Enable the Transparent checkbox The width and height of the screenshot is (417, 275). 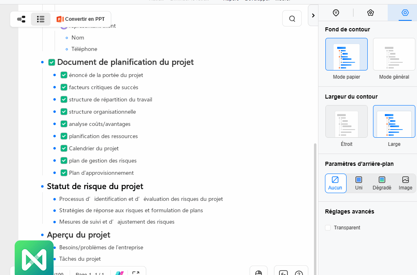(x=328, y=228)
